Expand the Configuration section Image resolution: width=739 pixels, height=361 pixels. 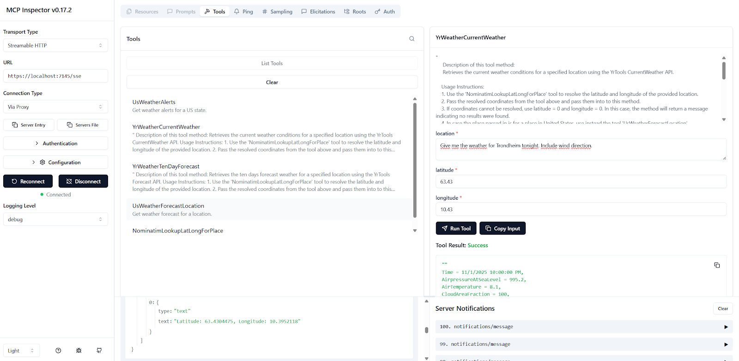click(x=55, y=162)
